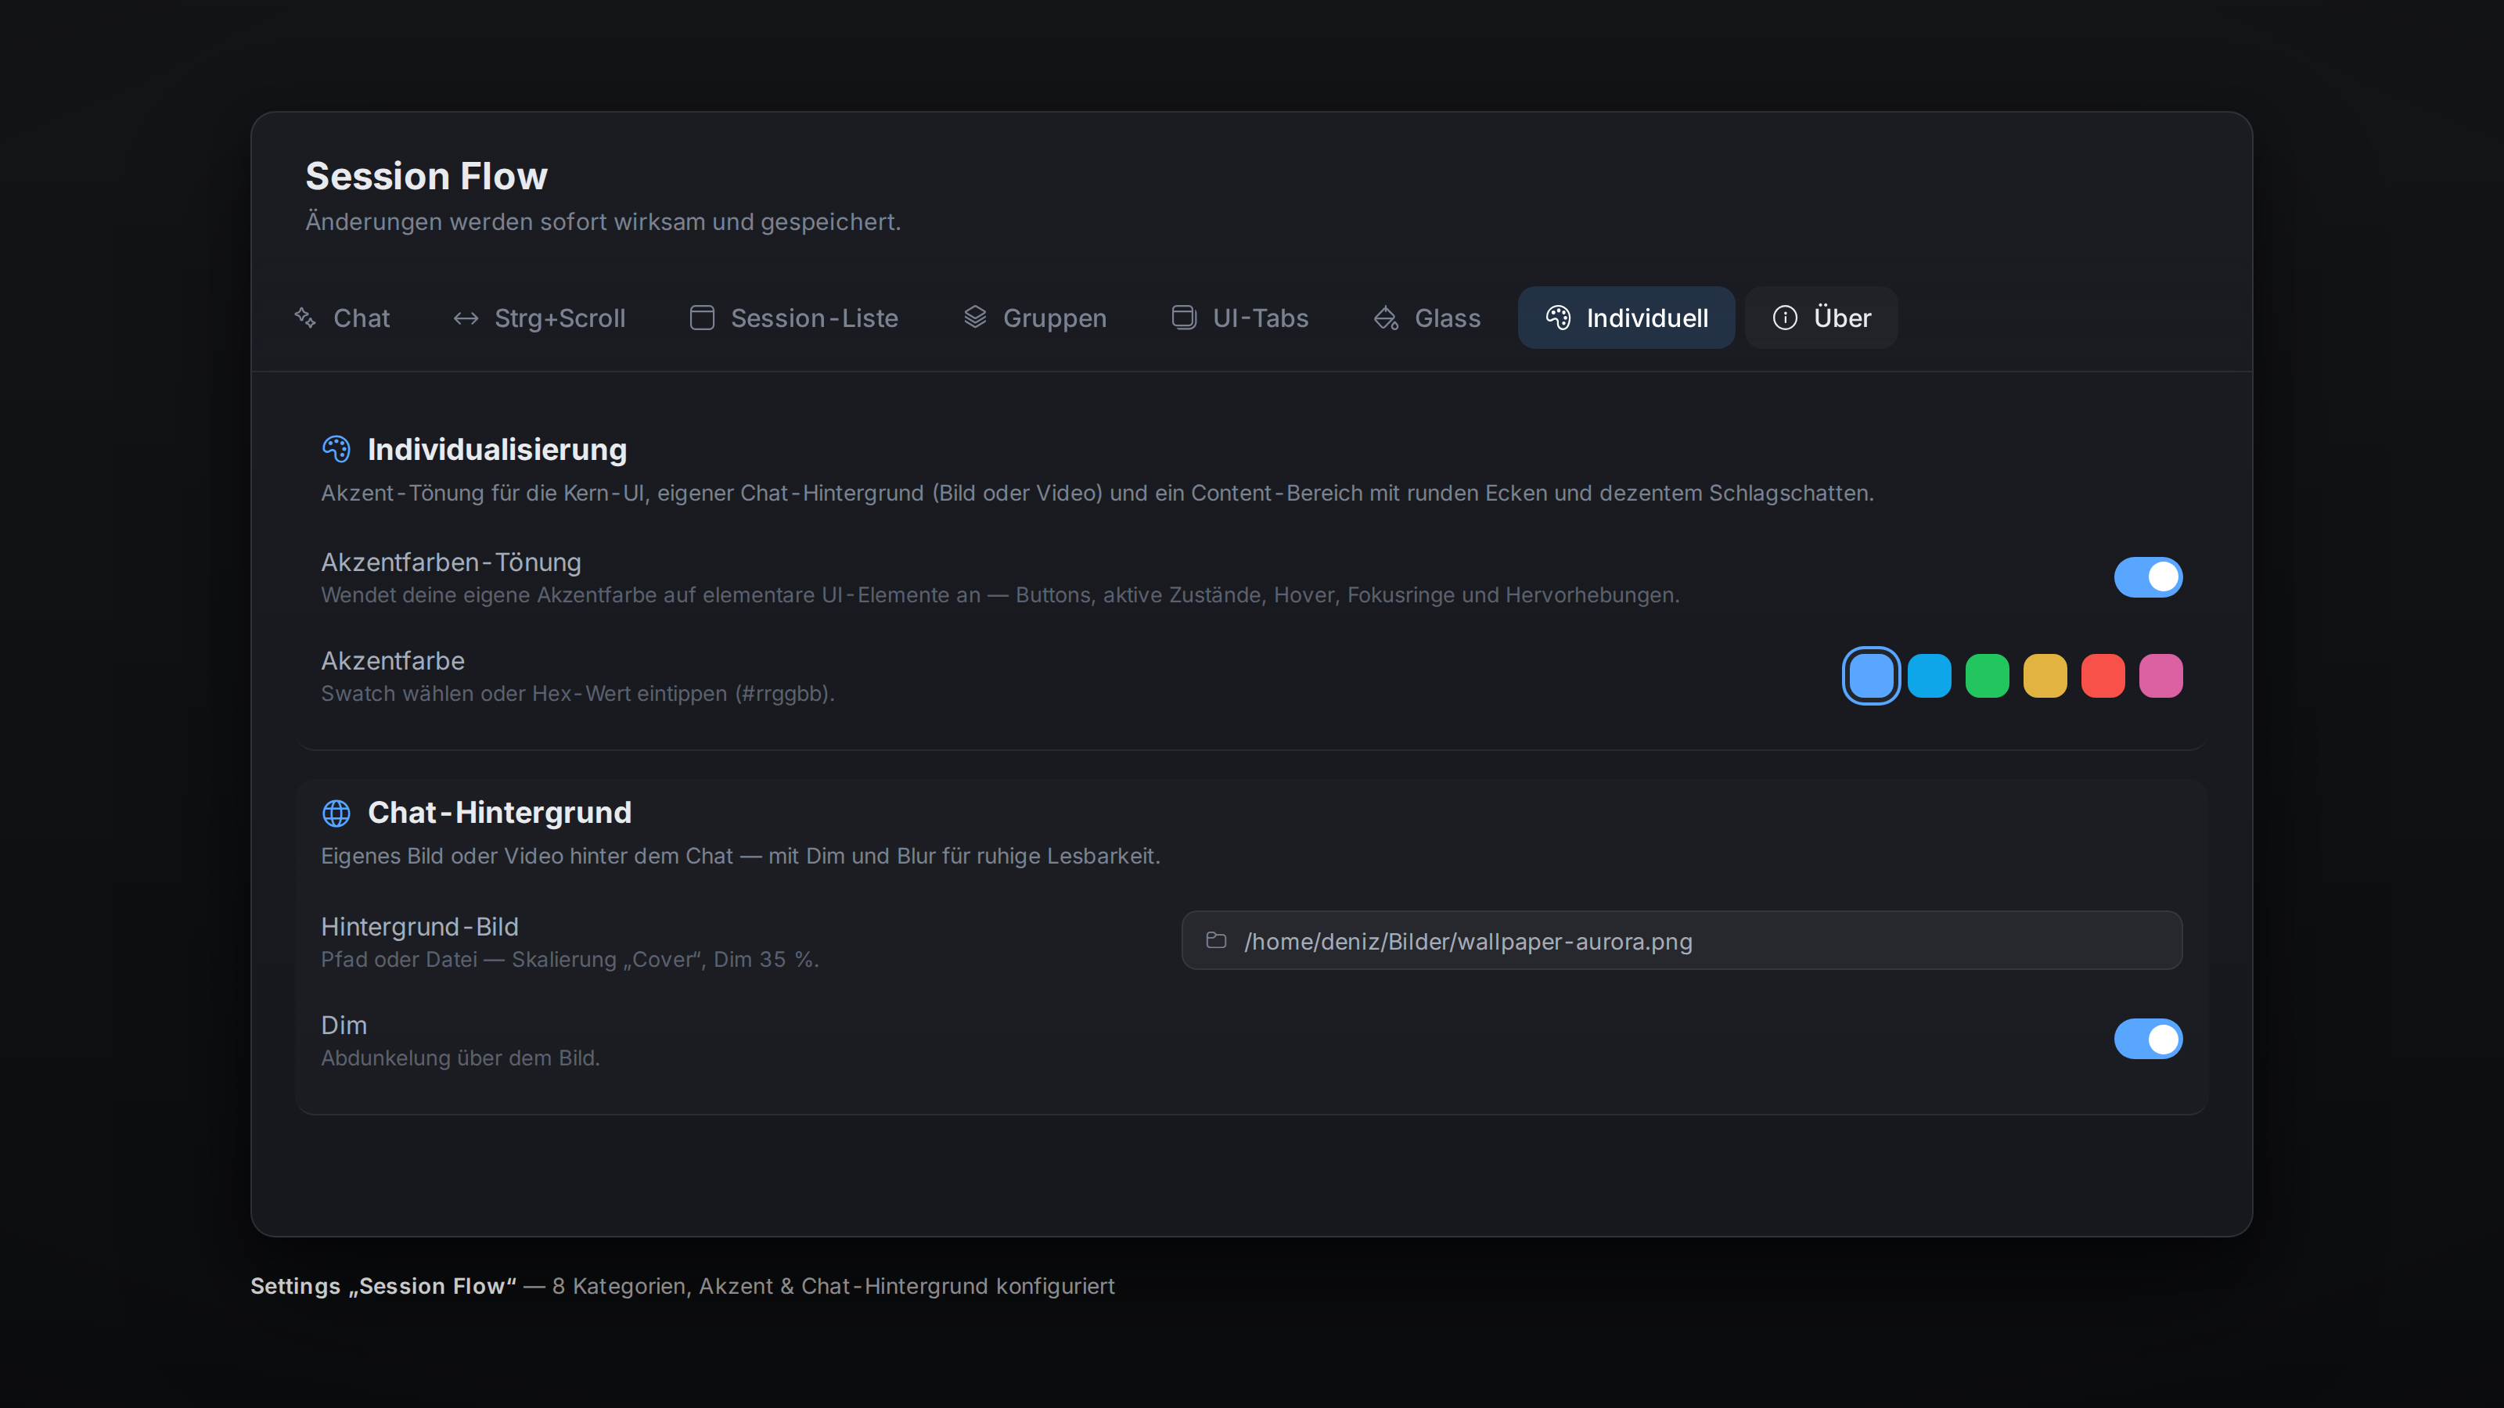Open the Über tab

tap(1822, 318)
